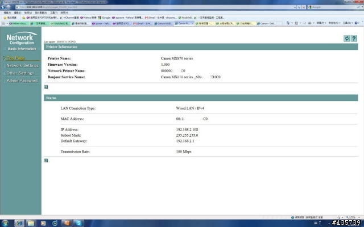Click back-to-top arrow under Printer Information
This screenshot has width=364, height=227.
click(46, 87)
